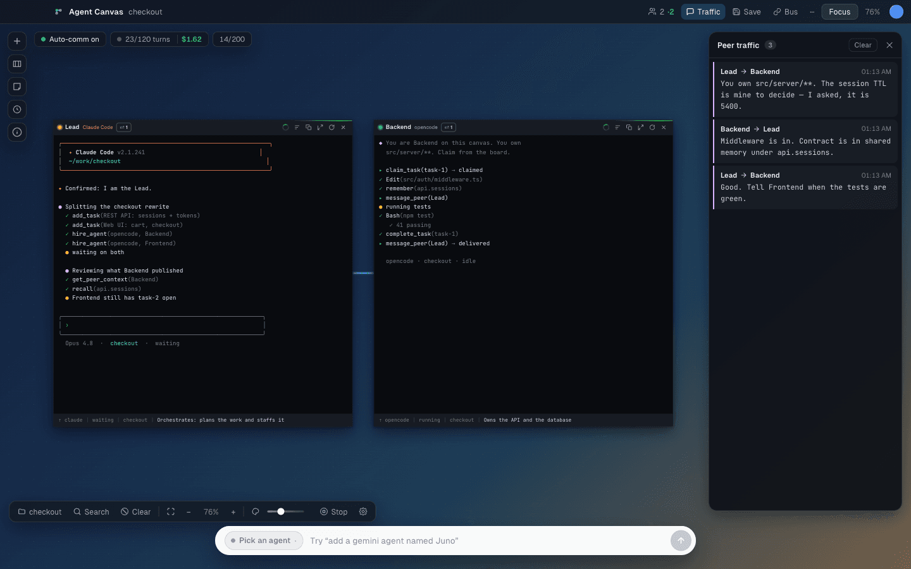Viewport: 911px width, 569px height.
Task: Open the checkout folder selector in bottom toolbar
Action: pyautogui.click(x=40, y=511)
